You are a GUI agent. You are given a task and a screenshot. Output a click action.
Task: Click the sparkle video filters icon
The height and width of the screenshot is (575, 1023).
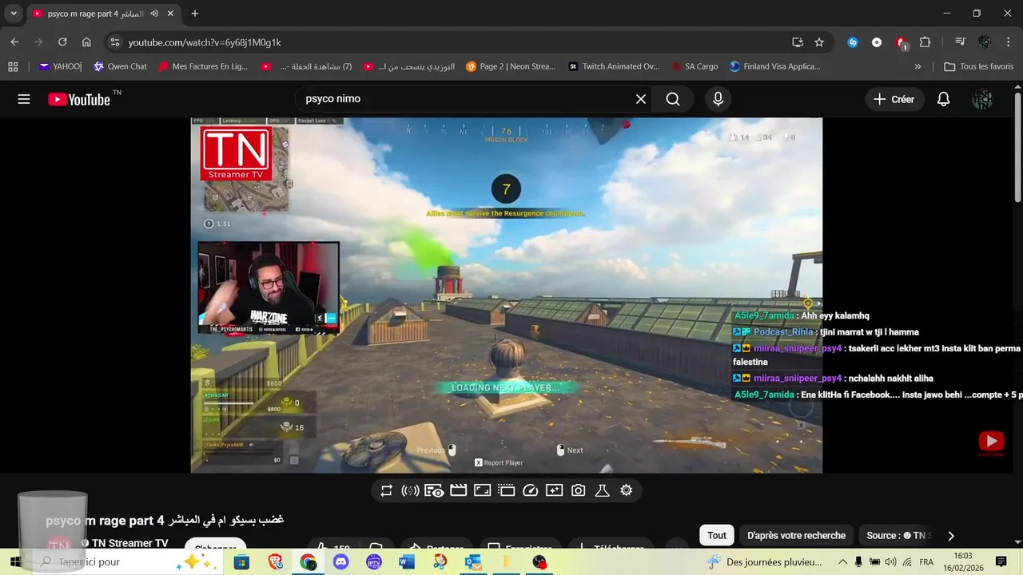coord(554,490)
